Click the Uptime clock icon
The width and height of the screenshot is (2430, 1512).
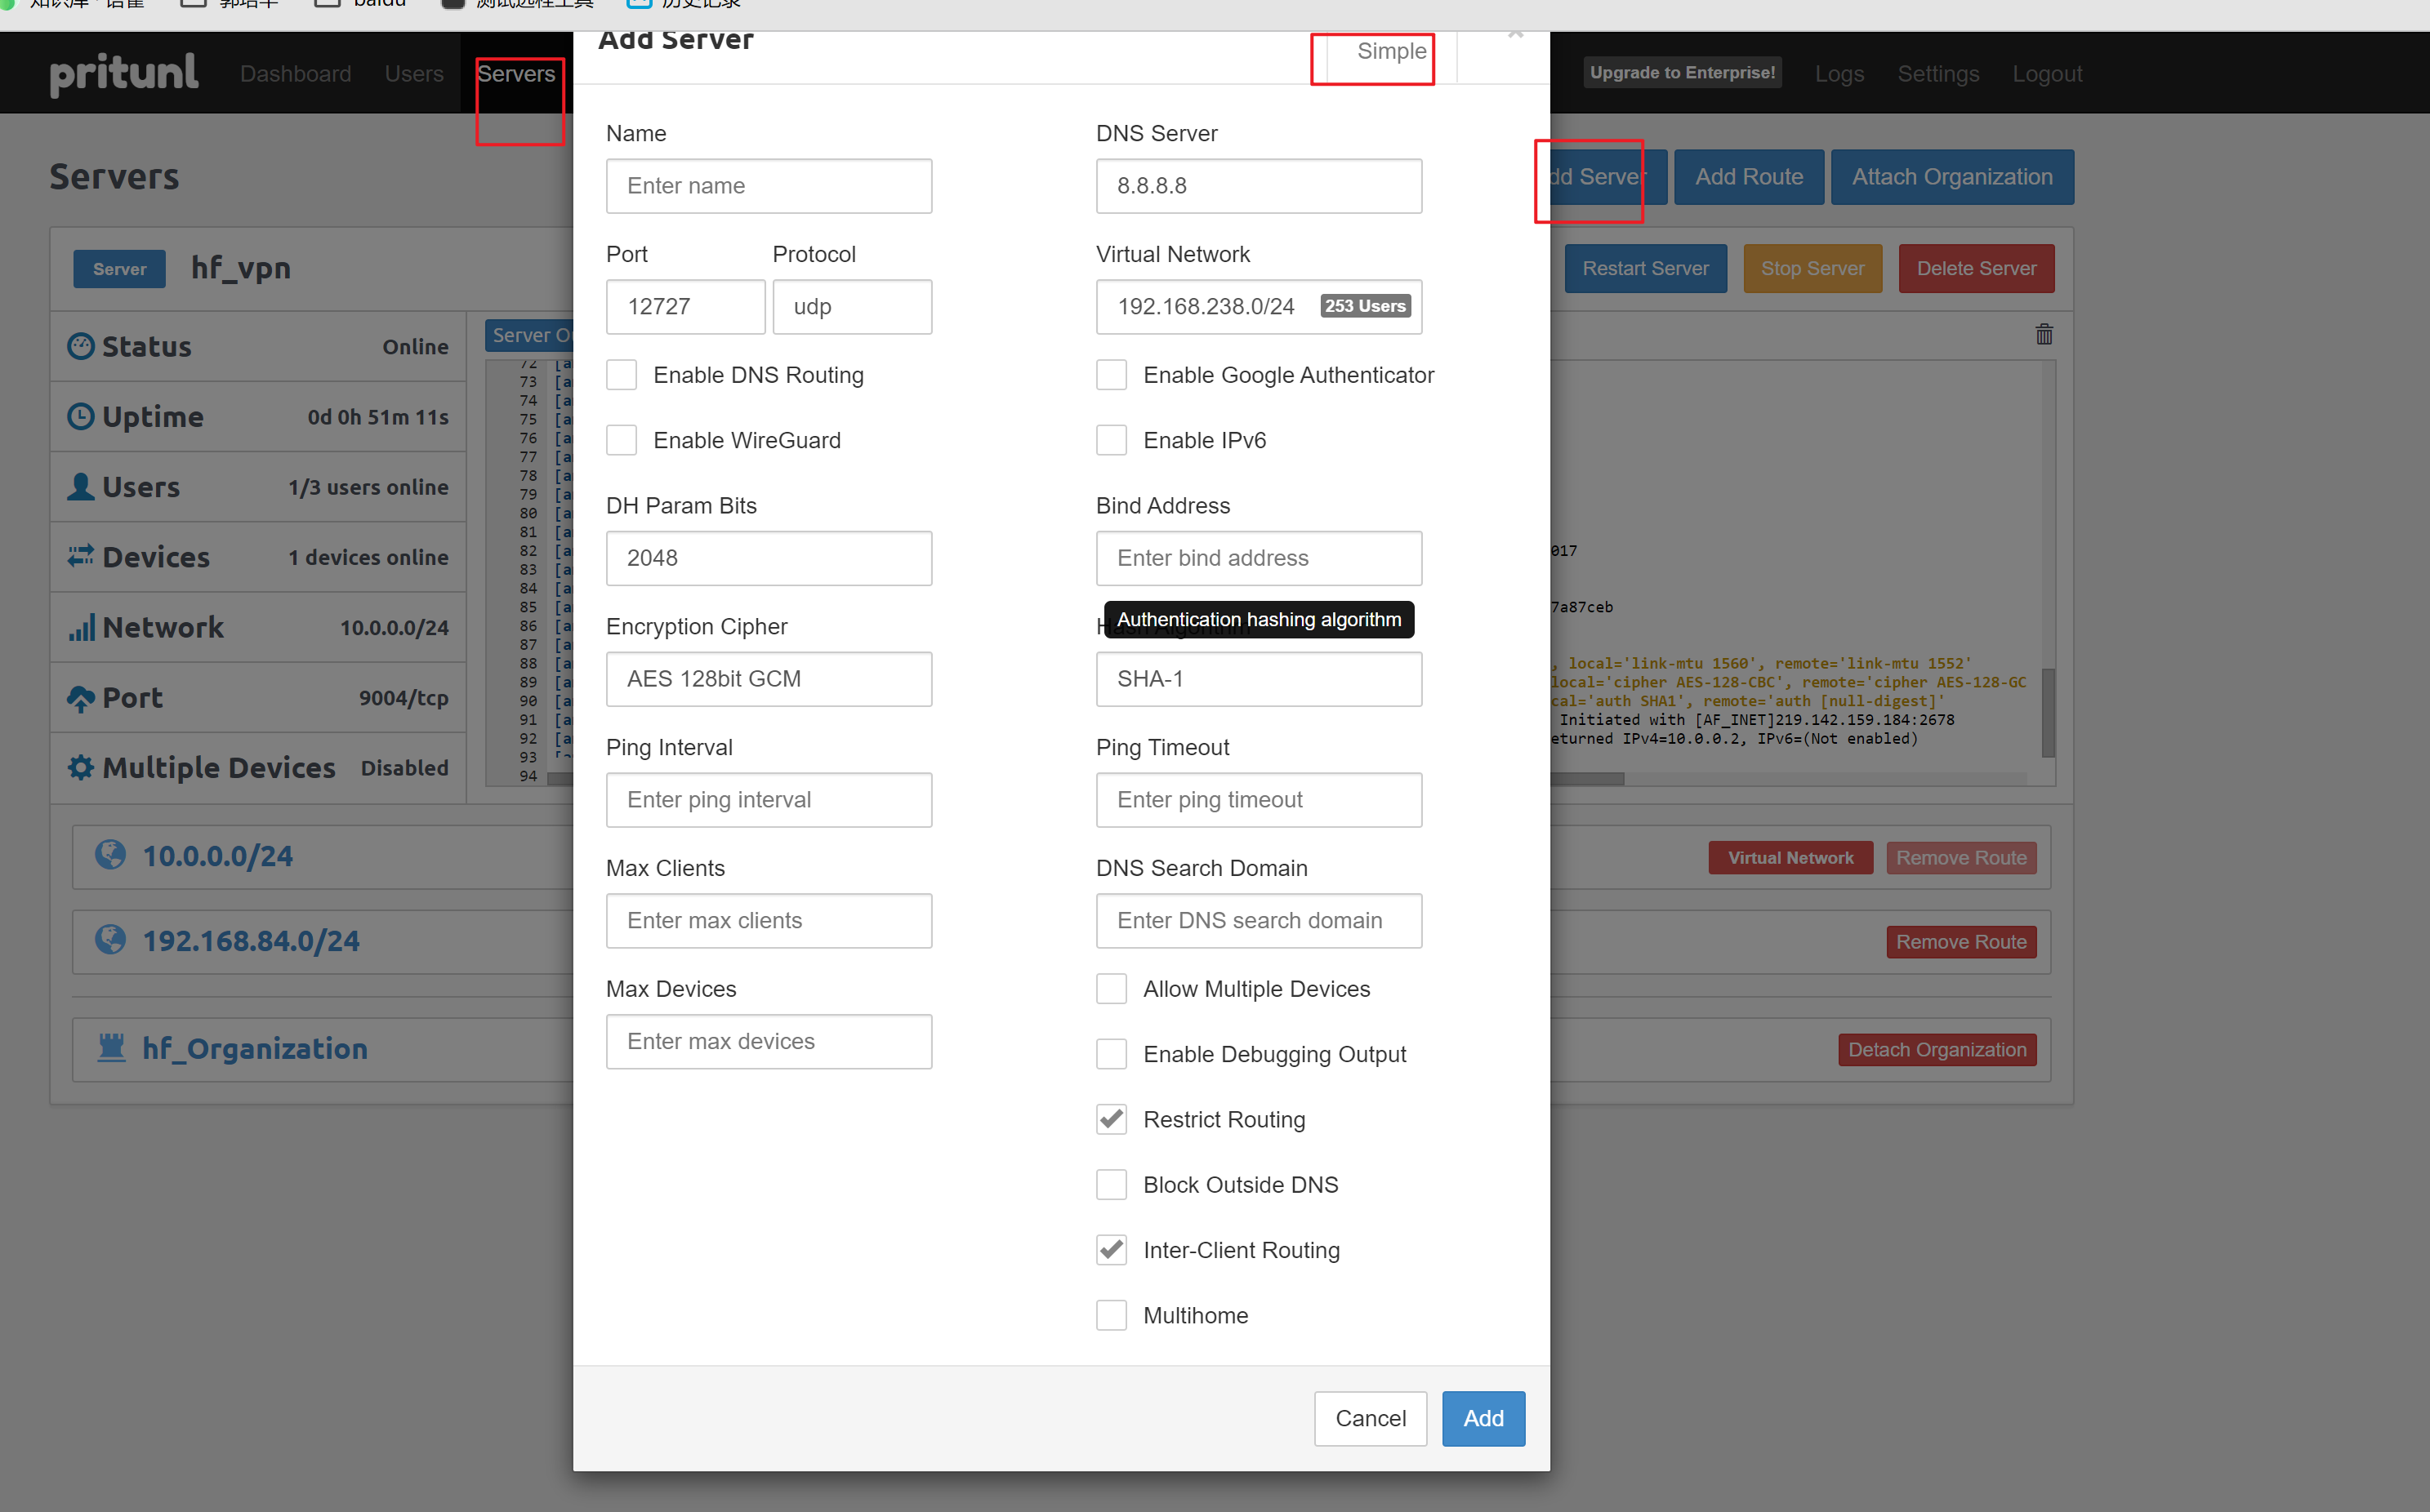(x=81, y=416)
